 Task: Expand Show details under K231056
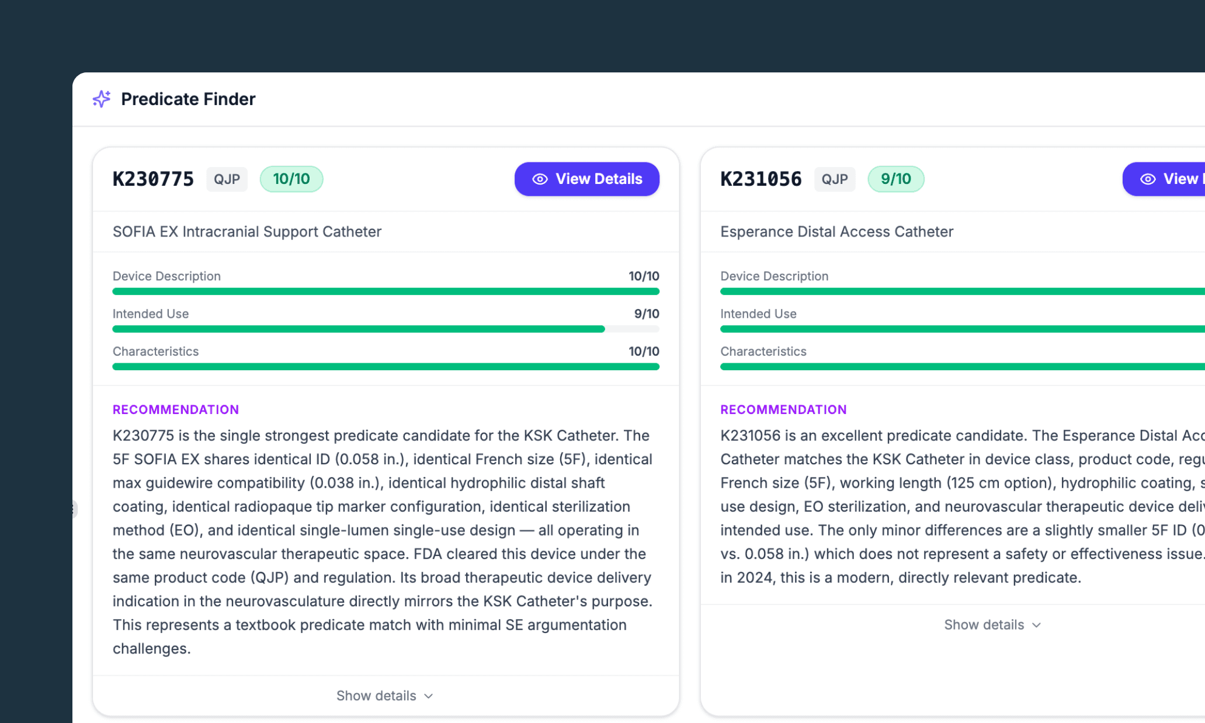point(993,625)
